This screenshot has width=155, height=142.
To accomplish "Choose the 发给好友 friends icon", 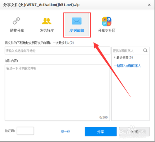I will tap(46, 21).
